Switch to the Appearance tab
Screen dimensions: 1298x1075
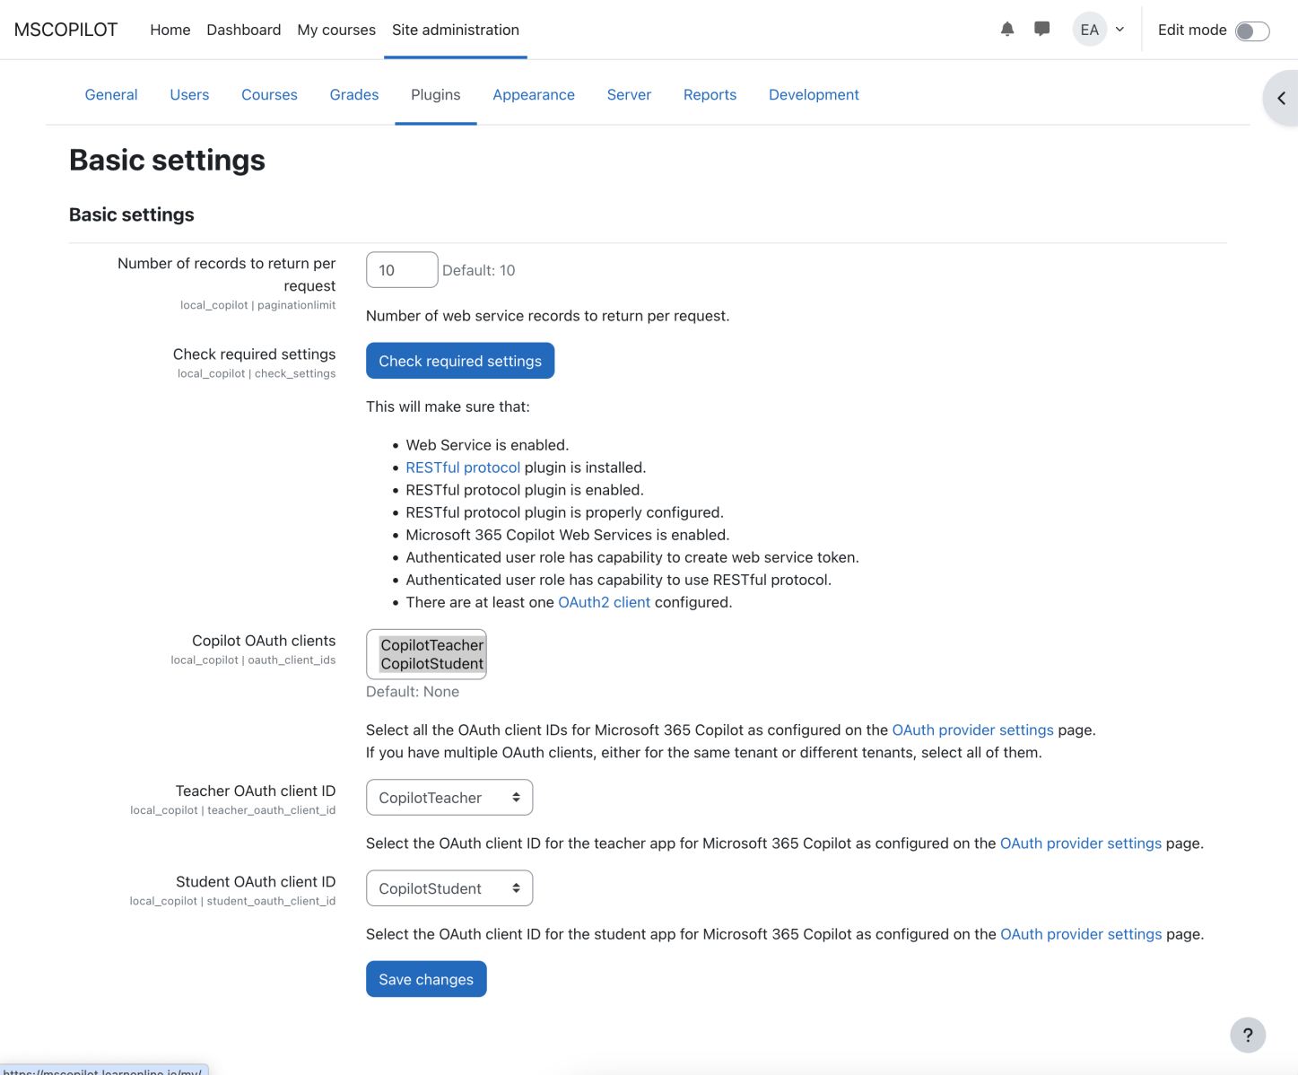click(x=533, y=95)
